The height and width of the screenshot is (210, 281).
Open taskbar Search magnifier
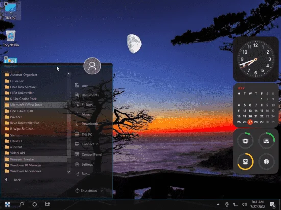(x=21, y=204)
